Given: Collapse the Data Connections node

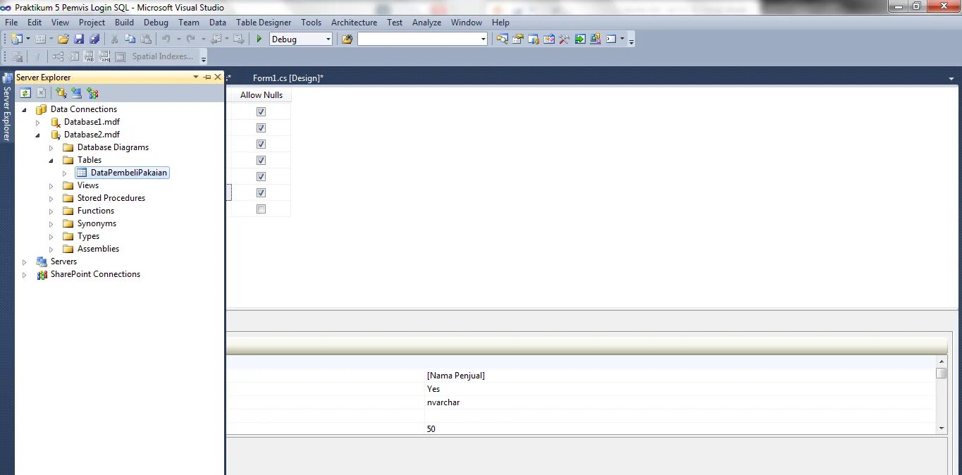Looking at the screenshot, I should click(25, 109).
